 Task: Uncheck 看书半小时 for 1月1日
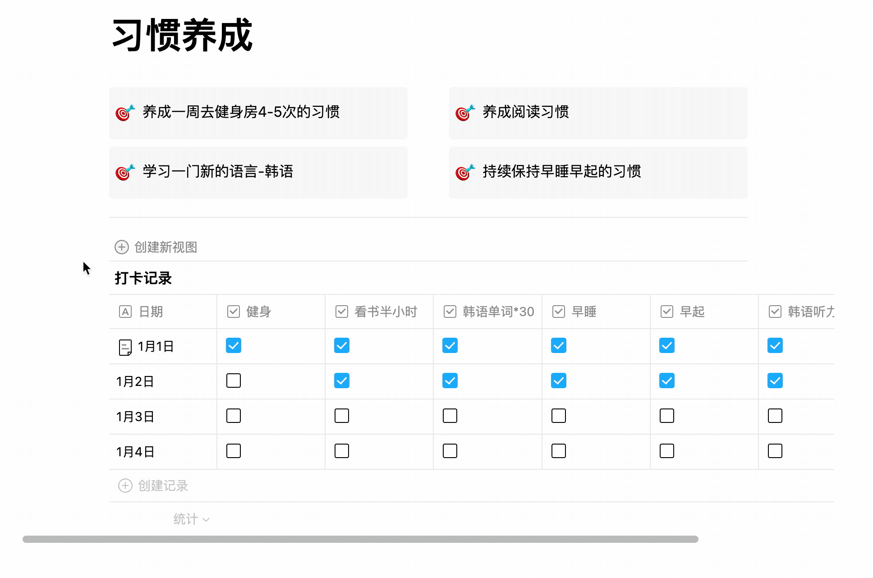coord(342,346)
